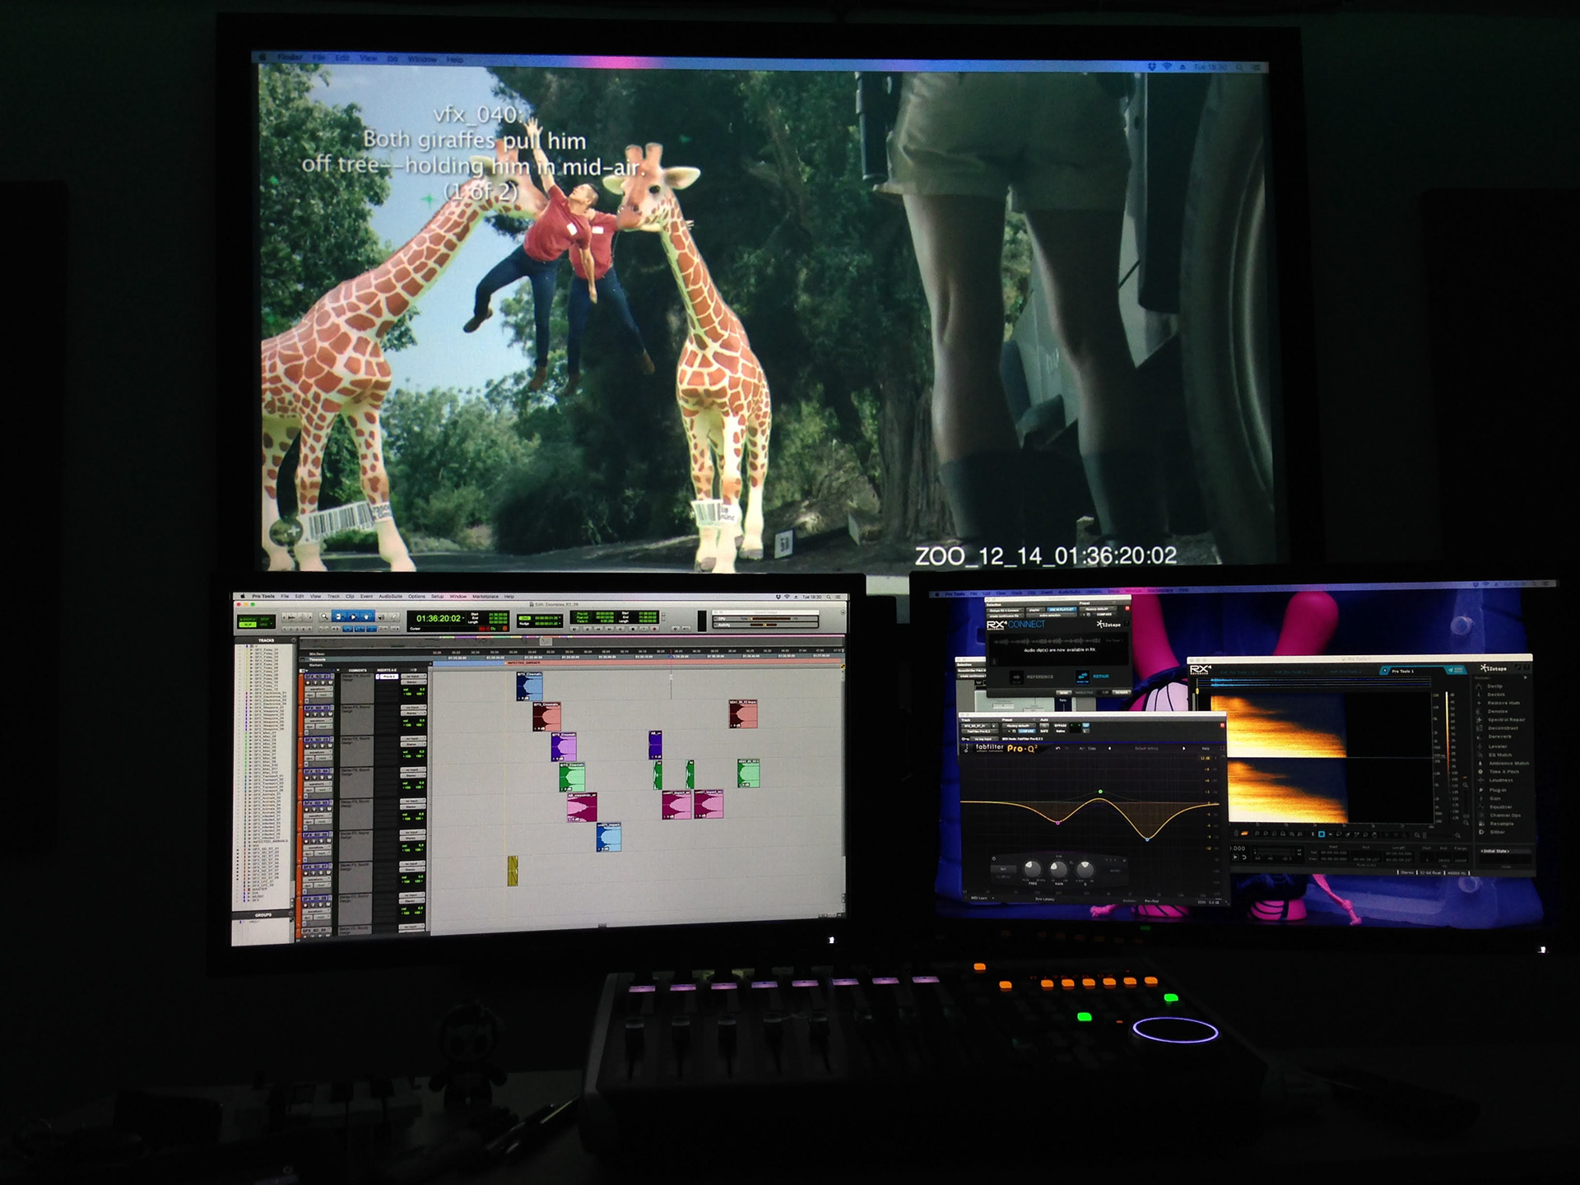This screenshot has width=1580, height=1185.
Task: Click the Deconstruct module icon in RX
Action: [x=1480, y=728]
